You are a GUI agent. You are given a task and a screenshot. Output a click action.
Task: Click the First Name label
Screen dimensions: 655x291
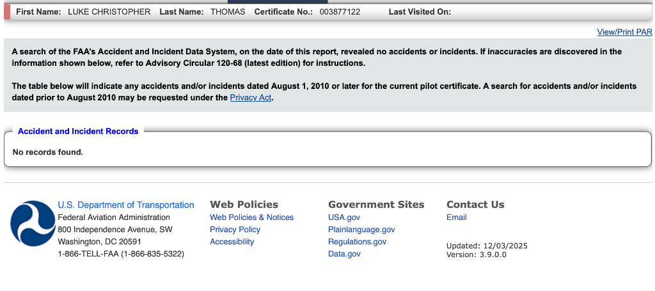click(38, 12)
